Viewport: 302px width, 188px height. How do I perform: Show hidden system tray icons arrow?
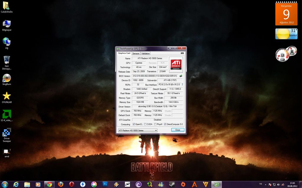[x=266, y=184]
